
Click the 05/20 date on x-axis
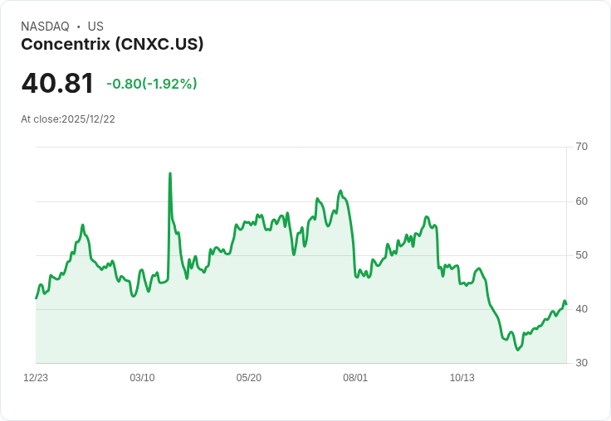coord(249,378)
